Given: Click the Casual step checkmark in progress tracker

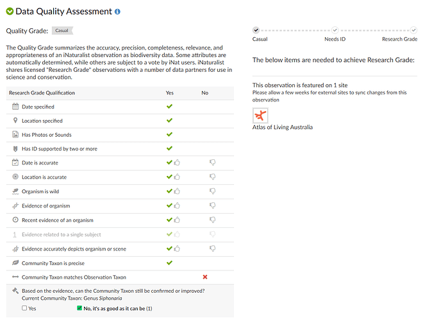Looking at the screenshot, I should point(256,30).
